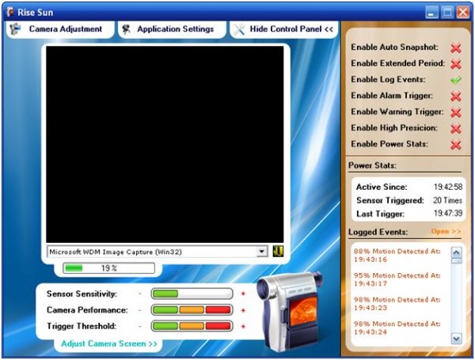Viewport: 475px width, 360px height.
Task: Click Open >> link for Logged Events
Action: click(x=446, y=232)
